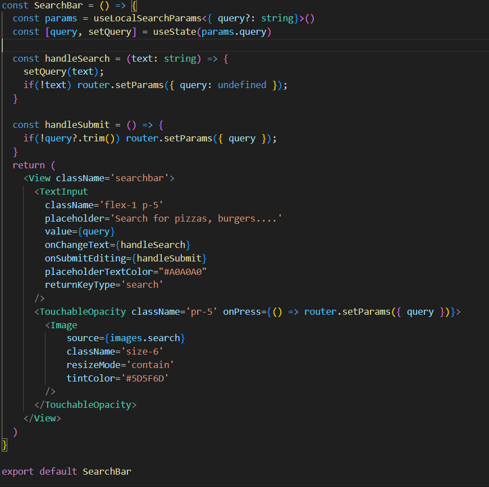Click the "#A0A0A0" placeholderTextColor value
The width and height of the screenshot is (489, 487).
183,272
